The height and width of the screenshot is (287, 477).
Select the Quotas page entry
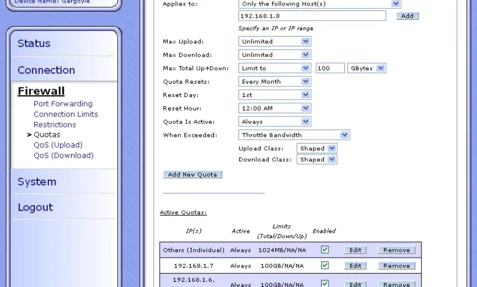tap(47, 134)
